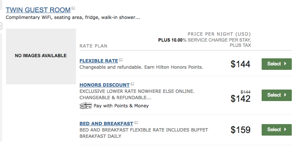This screenshot has width=297, height=146.
Task: Click the partially visible left edge tab
Action: point(1,26)
